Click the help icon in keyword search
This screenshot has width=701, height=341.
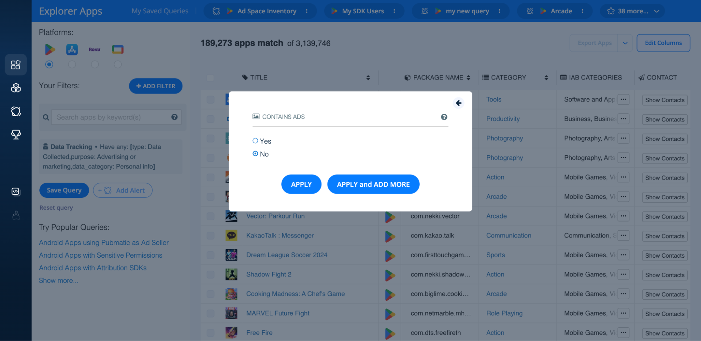[x=174, y=117]
